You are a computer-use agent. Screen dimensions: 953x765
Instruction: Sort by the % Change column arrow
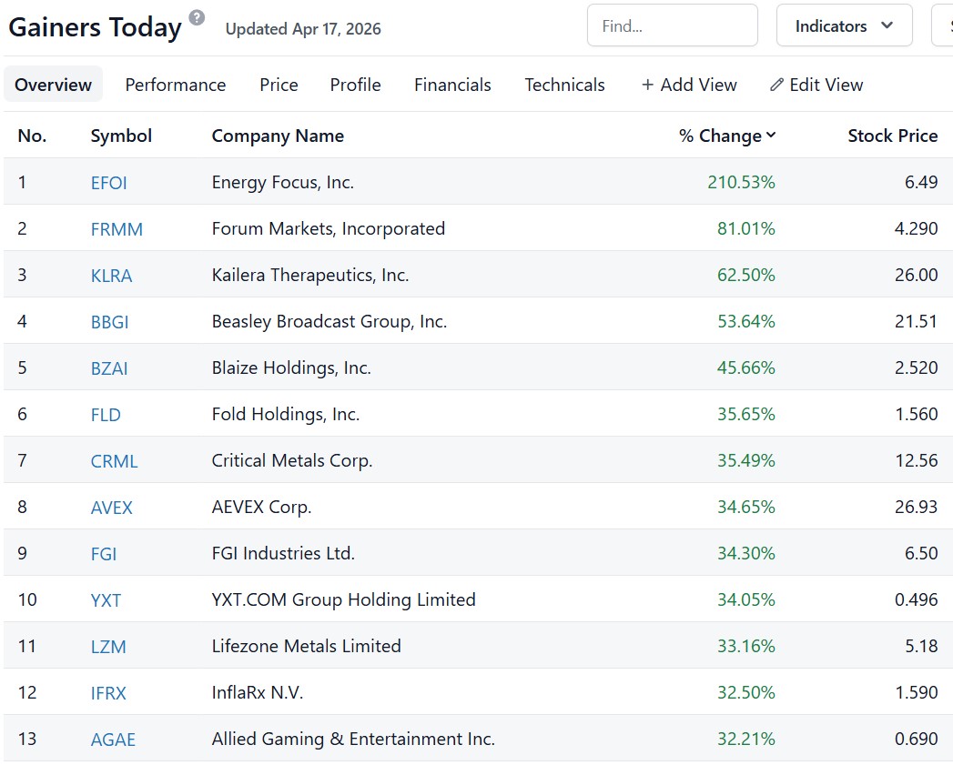click(x=771, y=136)
